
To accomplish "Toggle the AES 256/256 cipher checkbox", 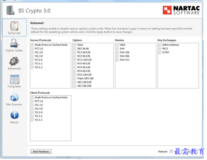I will (75, 86).
